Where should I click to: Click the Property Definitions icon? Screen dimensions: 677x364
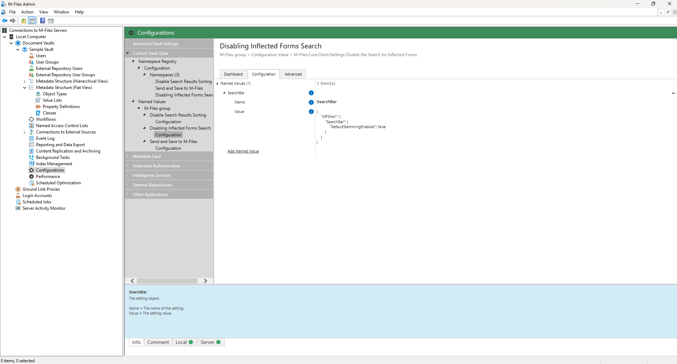click(38, 107)
